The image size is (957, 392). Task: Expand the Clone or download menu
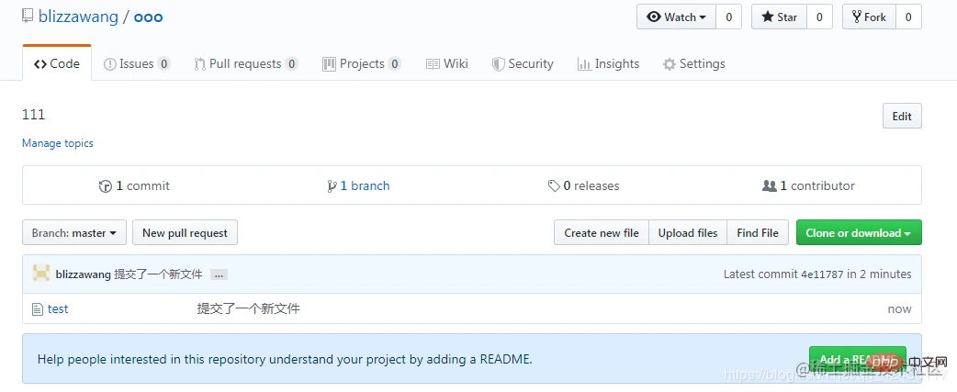coord(858,233)
